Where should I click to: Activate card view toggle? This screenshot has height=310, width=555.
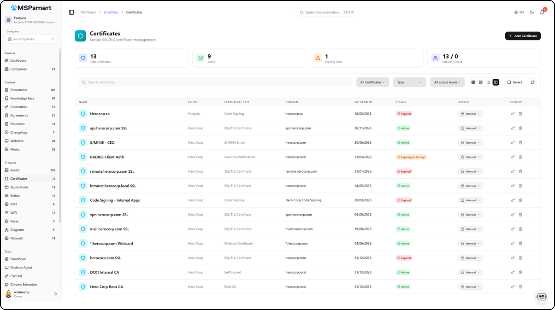coord(481,82)
